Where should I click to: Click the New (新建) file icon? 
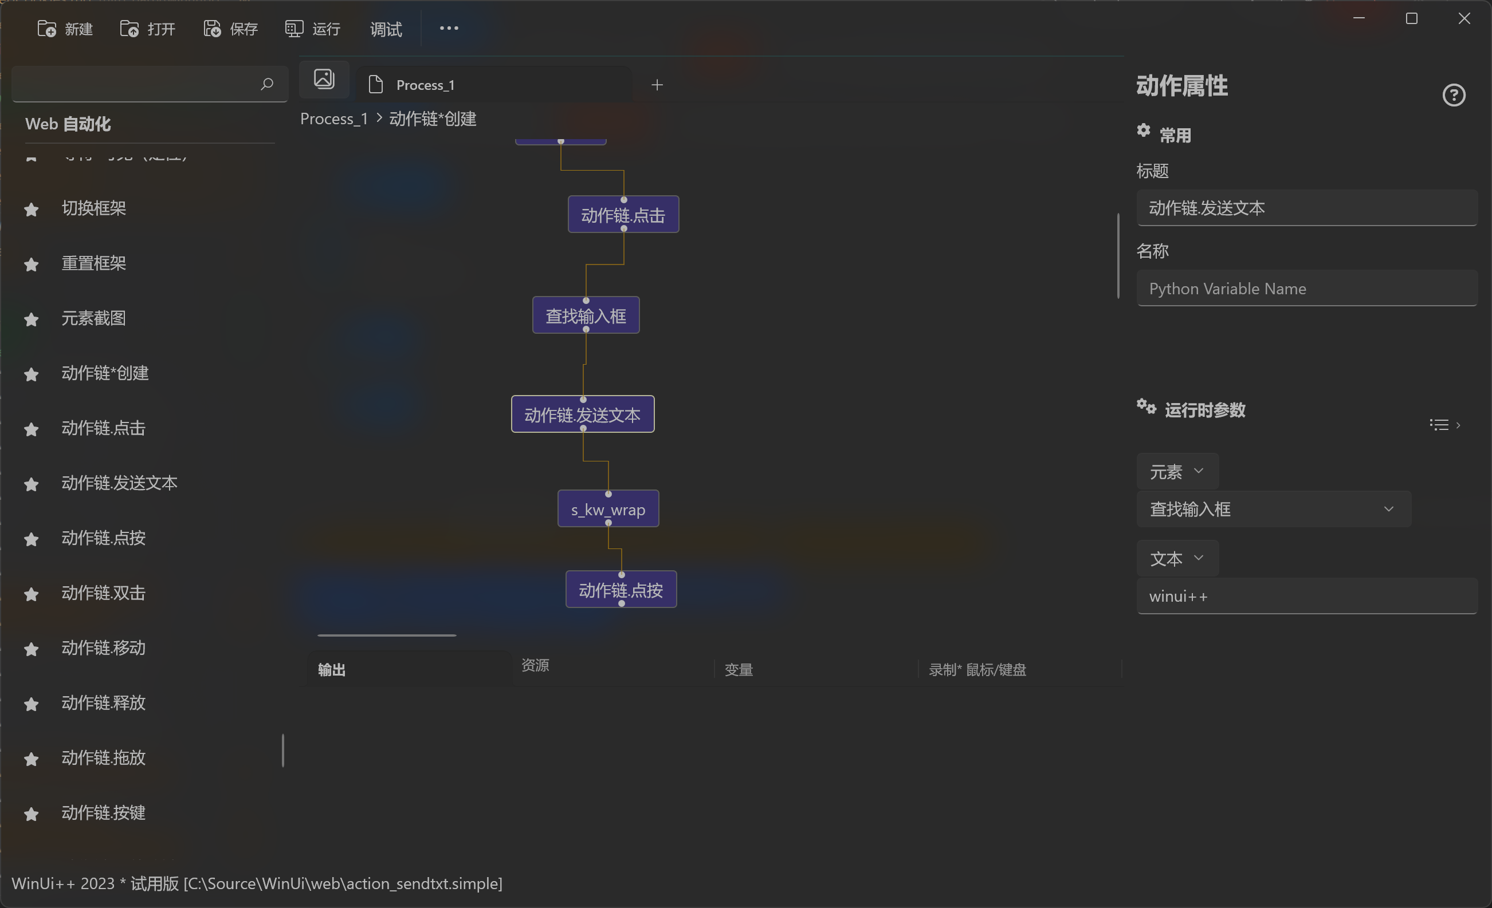pyautogui.click(x=46, y=29)
